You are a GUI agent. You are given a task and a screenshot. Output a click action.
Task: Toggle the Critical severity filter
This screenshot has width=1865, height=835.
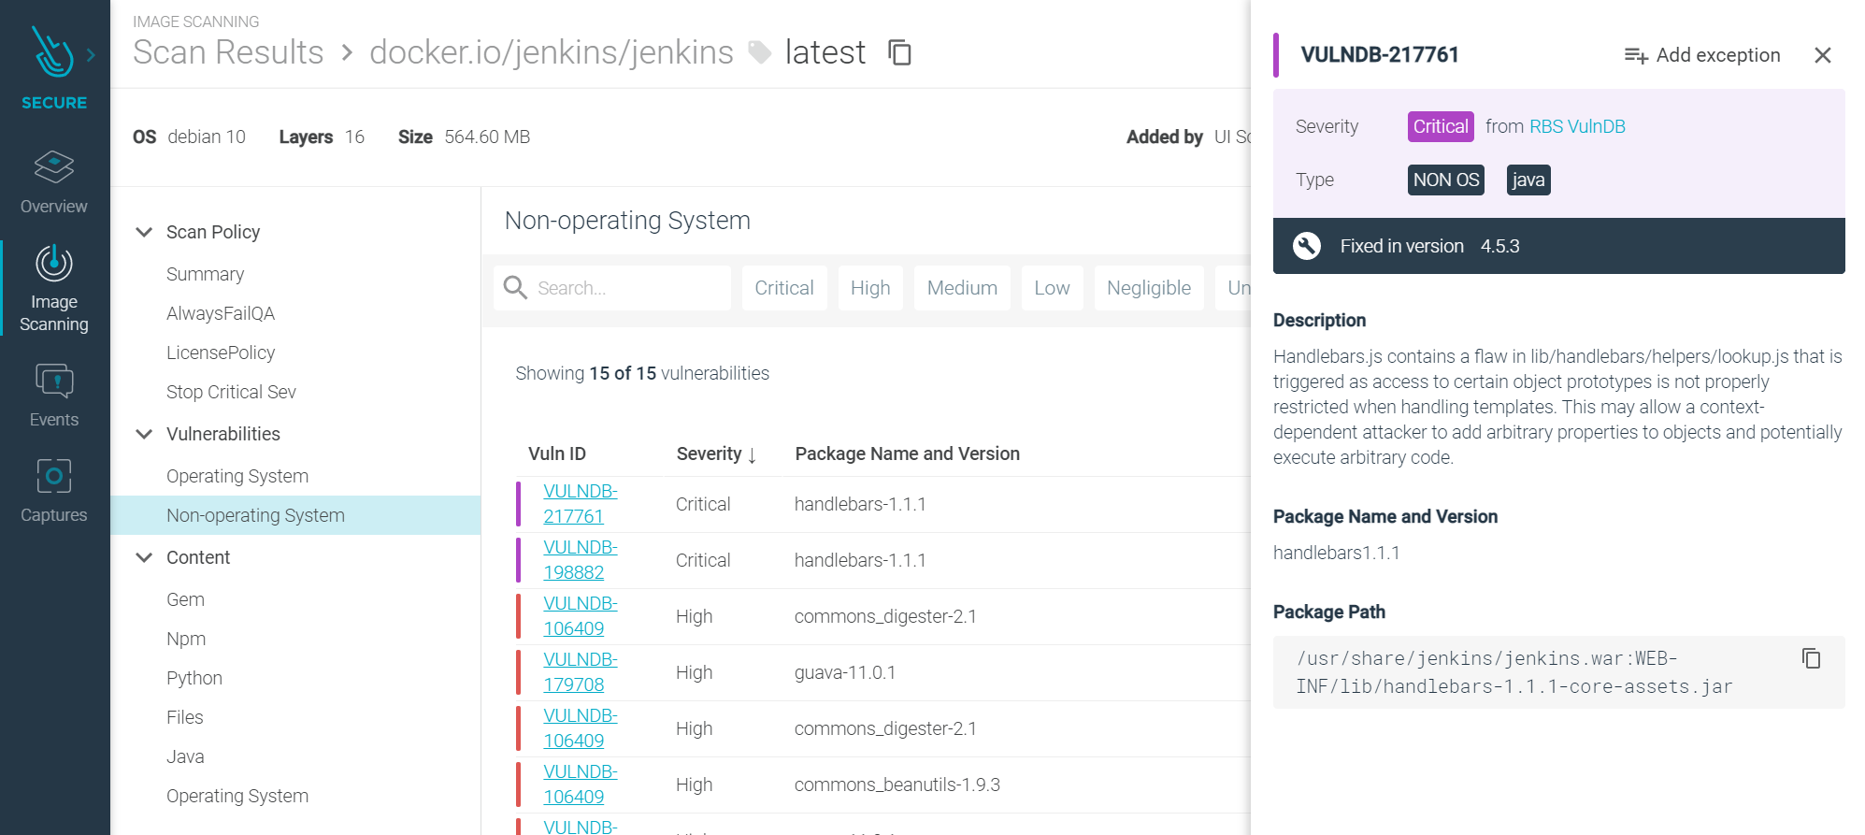(783, 288)
